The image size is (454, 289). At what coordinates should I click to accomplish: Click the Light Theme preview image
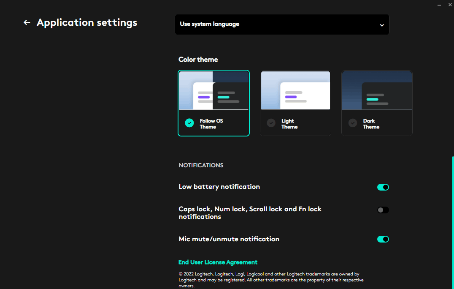(295, 90)
